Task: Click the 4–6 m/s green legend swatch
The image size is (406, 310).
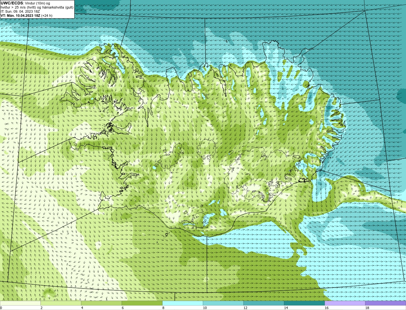Action: 101,303
